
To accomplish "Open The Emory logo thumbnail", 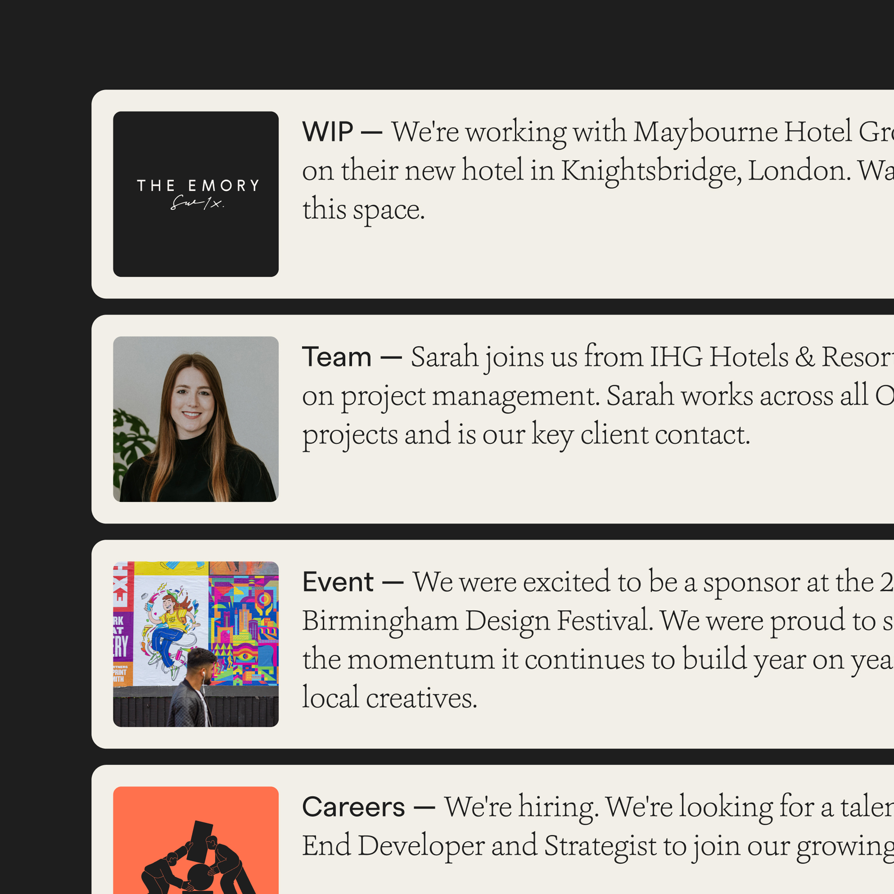I will coord(196,194).
